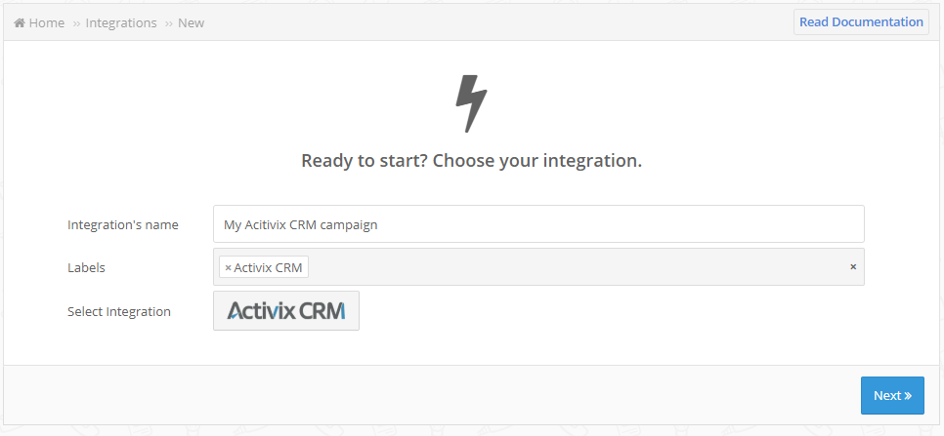Click the double chevron on Next
Screen dimensions: 944x436
click(x=907, y=396)
